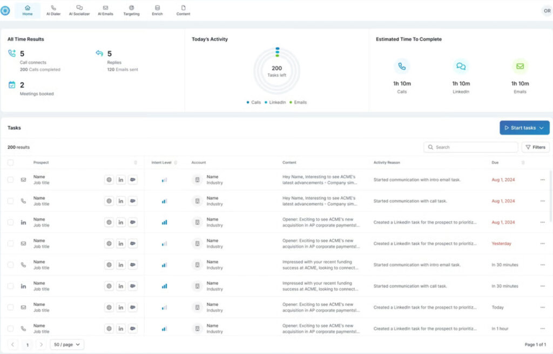Check the row due In 1 hour
The height and width of the screenshot is (354, 553).
click(11, 329)
